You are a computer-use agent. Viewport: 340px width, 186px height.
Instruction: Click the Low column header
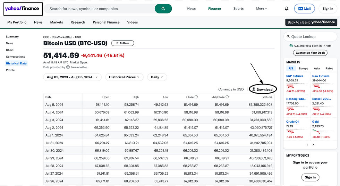[166, 97]
